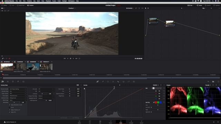The width and height of the screenshot is (221, 124).
Task: Open the Blur palette icon
Action: [118, 82]
